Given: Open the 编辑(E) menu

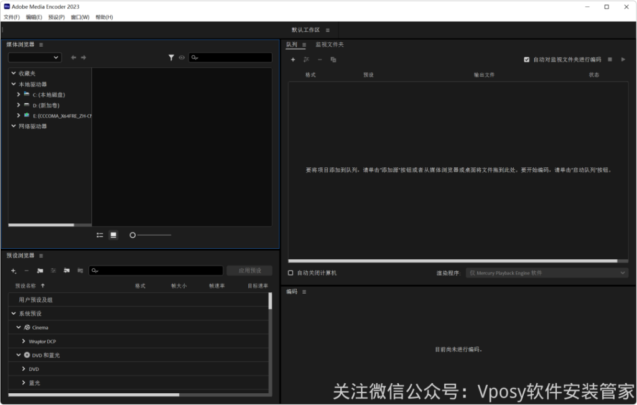Looking at the screenshot, I should click(34, 17).
